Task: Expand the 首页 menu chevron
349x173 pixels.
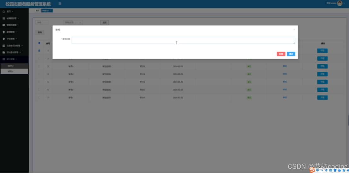Action: tap(13, 11)
